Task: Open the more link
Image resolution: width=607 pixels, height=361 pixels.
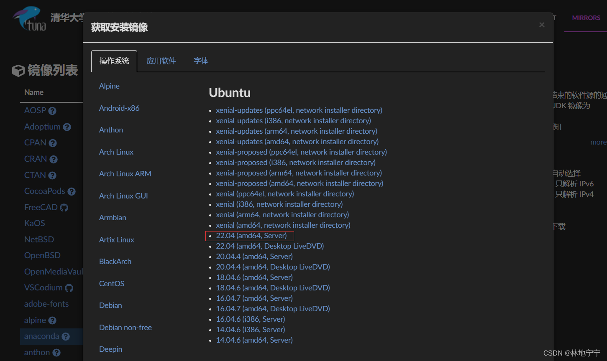Action: pyautogui.click(x=598, y=142)
